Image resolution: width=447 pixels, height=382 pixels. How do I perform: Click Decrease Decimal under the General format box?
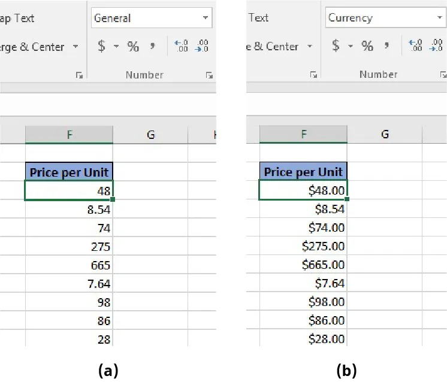(203, 47)
